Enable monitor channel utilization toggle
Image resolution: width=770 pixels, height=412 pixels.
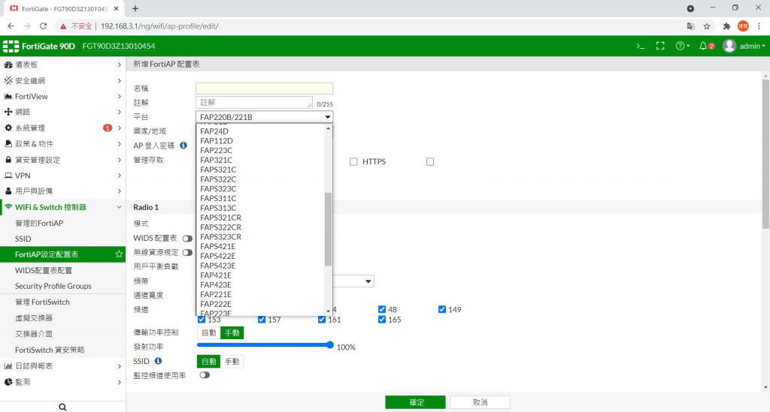(205, 375)
